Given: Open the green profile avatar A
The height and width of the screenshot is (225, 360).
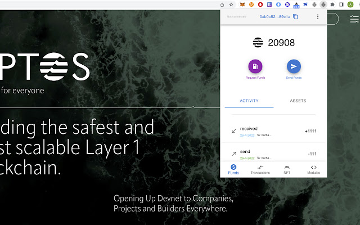Looking at the screenshot, I should (x=350, y=4).
